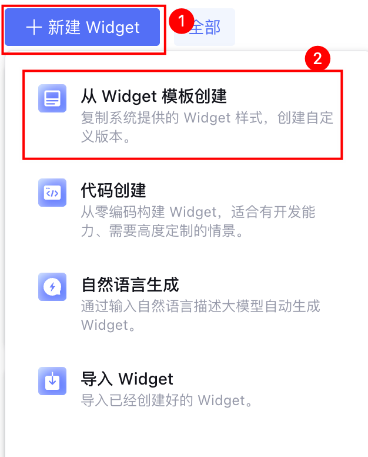Click the lightning chat bubble icon
368x457 pixels.
click(x=52, y=287)
